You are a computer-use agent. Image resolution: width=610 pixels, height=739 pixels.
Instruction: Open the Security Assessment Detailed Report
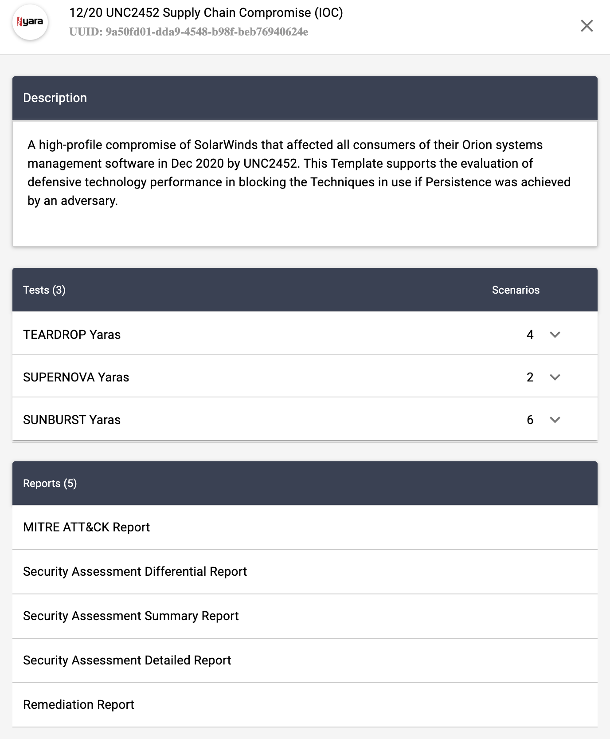coord(127,660)
